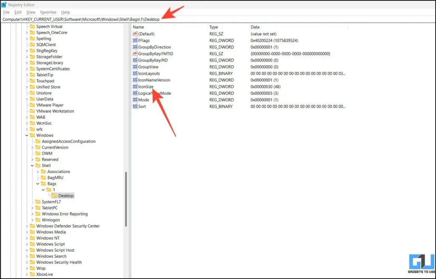
Task: Click the DWORD icon next to GroupView
Action: 135,67
